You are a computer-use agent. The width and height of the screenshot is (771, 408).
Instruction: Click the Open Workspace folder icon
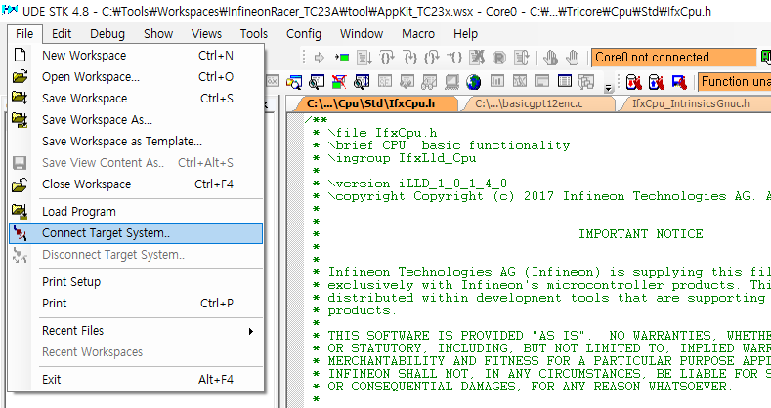(20, 76)
